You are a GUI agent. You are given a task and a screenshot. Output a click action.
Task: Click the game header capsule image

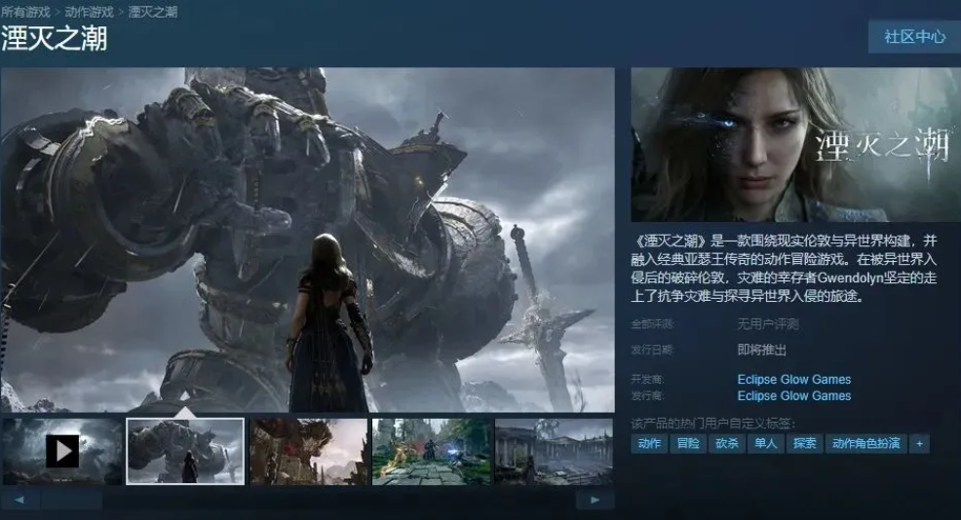795,144
